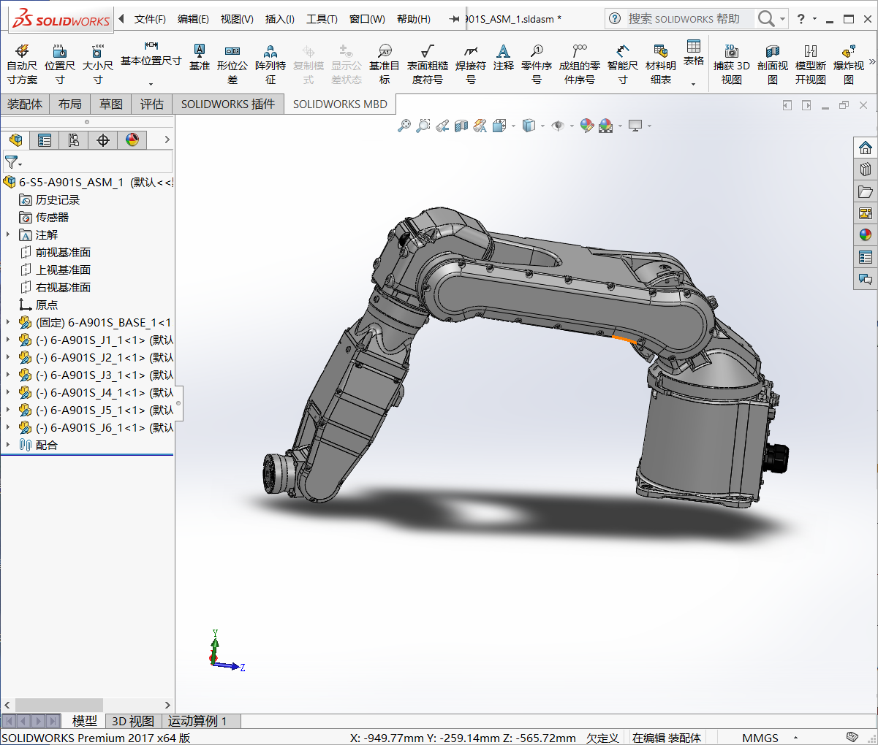
Task: Switch to 运动算例 1 bottom tab
Action: (197, 721)
